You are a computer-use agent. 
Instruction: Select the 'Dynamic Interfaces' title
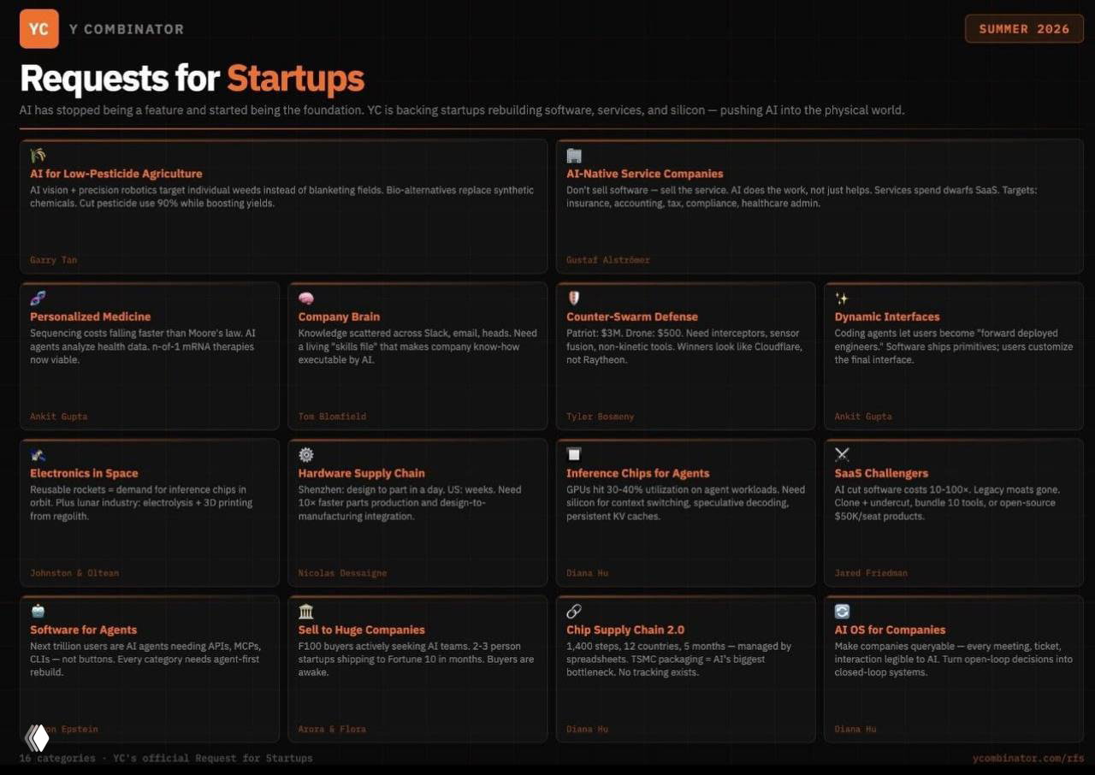(x=887, y=317)
